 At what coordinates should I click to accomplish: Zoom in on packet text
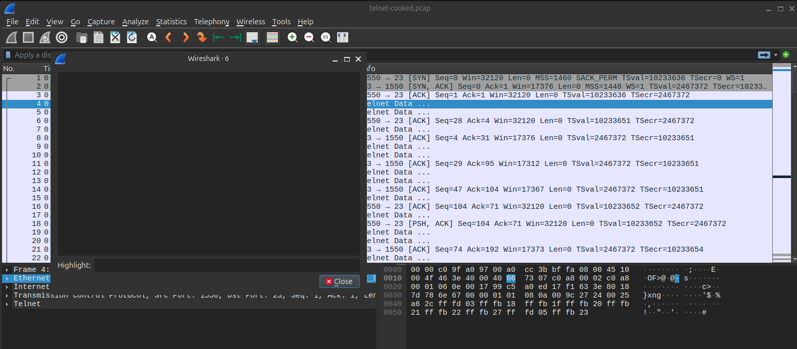point(292,37)
